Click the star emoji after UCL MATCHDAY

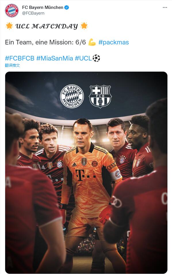click(x=84, y=26)
